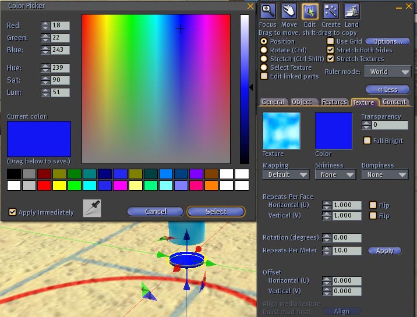
Task: Open the Texture thumbnail picker
Action: point(281,131)
